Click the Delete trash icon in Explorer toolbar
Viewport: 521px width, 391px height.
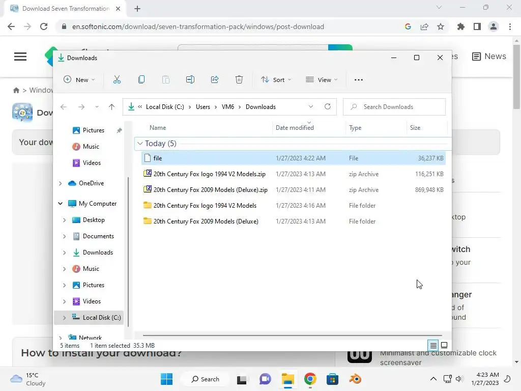pos(239,79)
